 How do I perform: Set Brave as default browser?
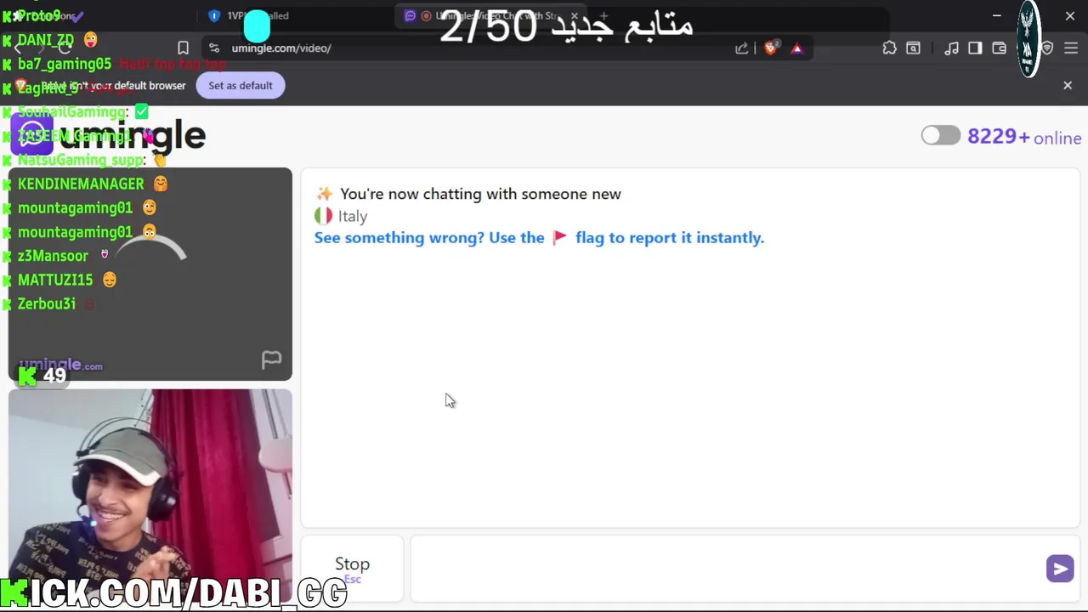click(241, 85)
